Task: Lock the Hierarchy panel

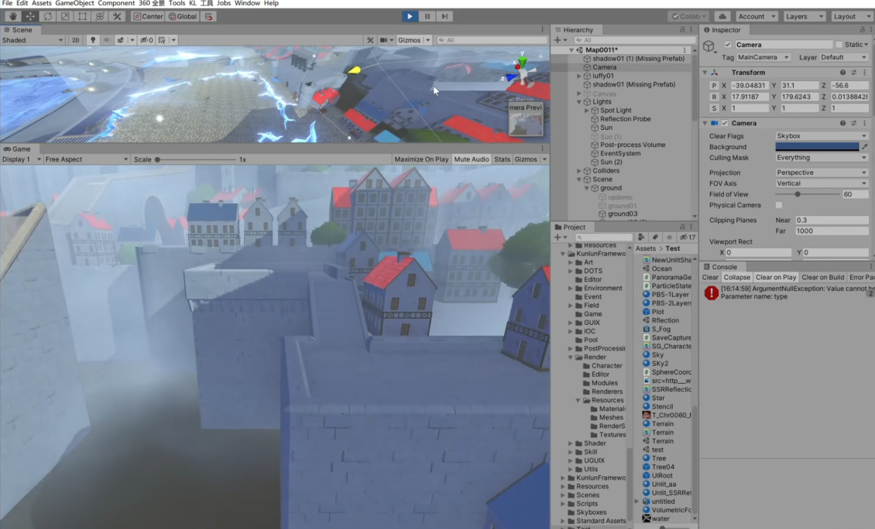Action: (682, 30)
